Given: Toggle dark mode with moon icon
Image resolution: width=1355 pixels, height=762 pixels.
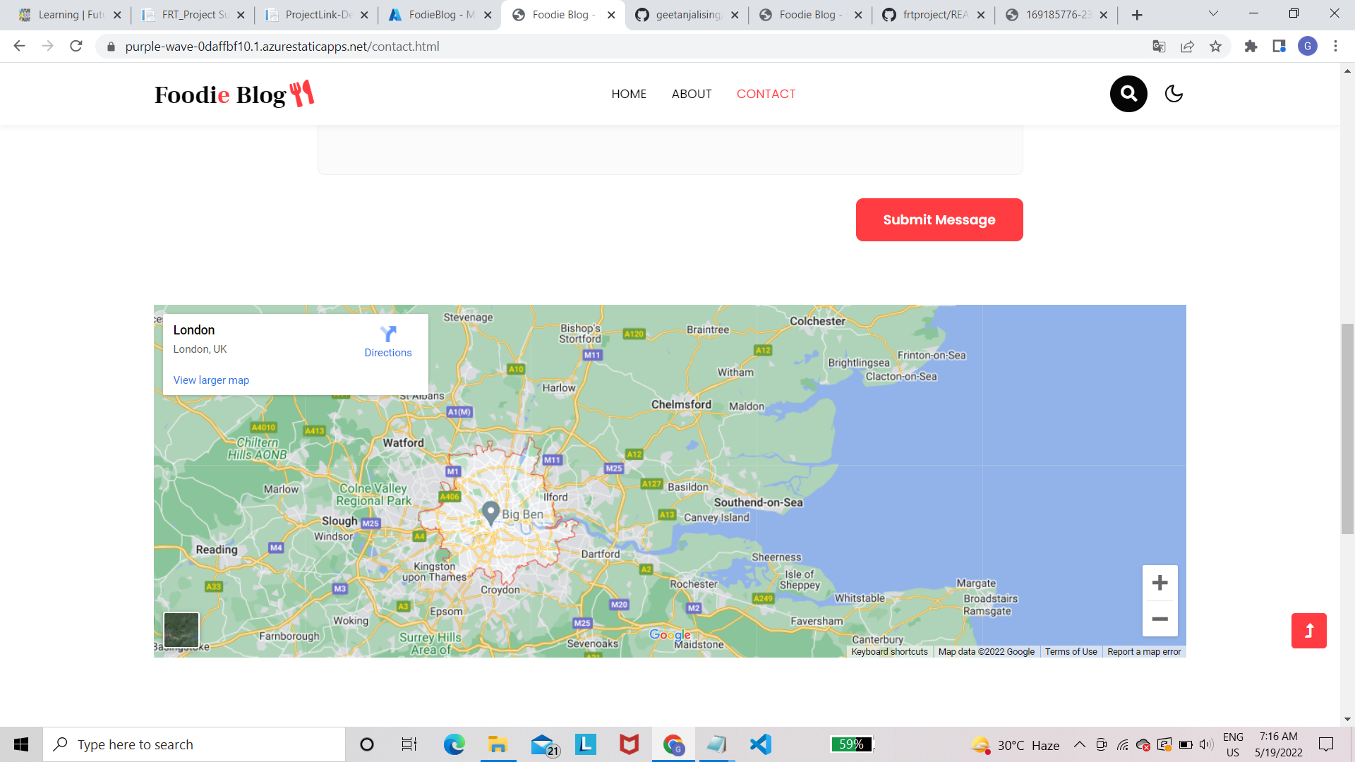Looking at the screenshot, I should [x=1174, y=94].
